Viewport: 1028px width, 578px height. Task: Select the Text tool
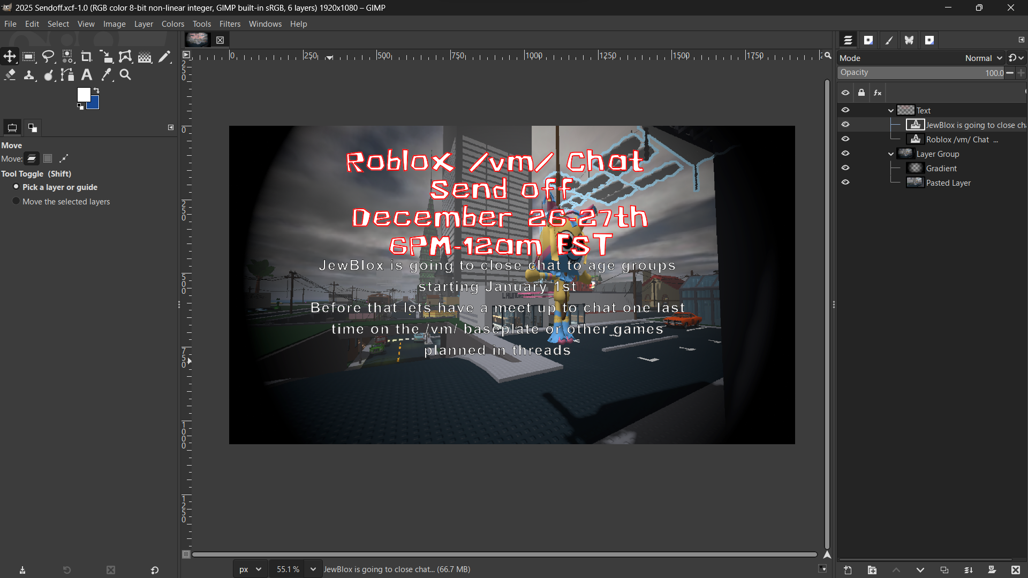tap(87, 75)
